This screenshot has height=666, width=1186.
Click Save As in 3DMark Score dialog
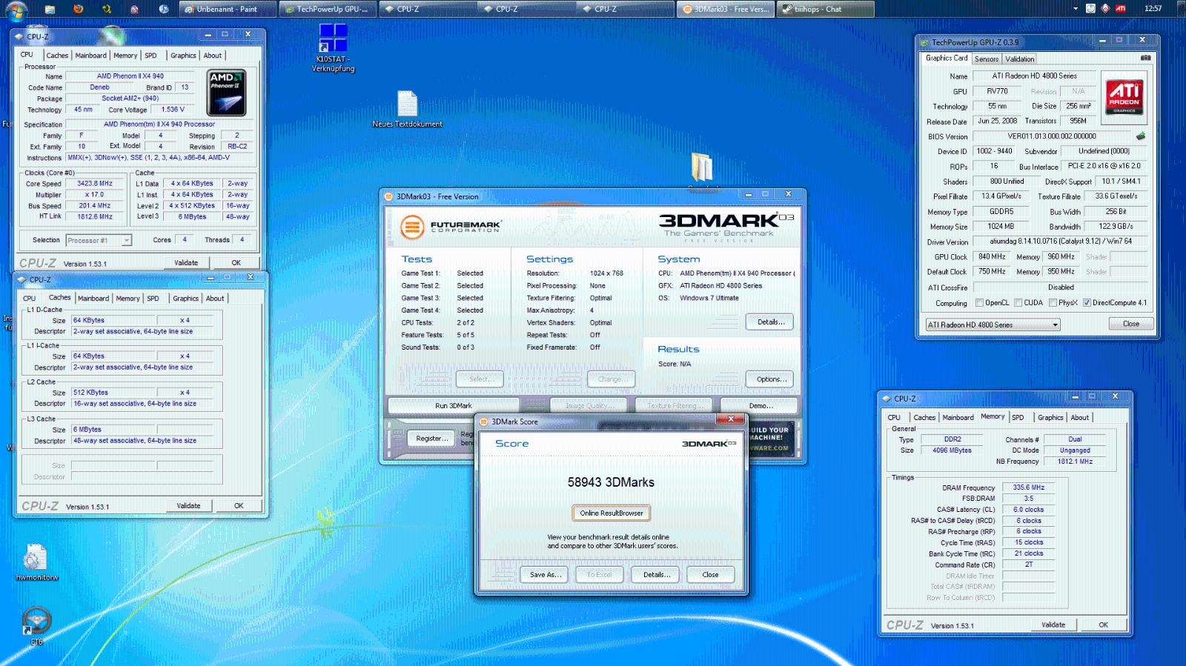[x=545, y=575]
